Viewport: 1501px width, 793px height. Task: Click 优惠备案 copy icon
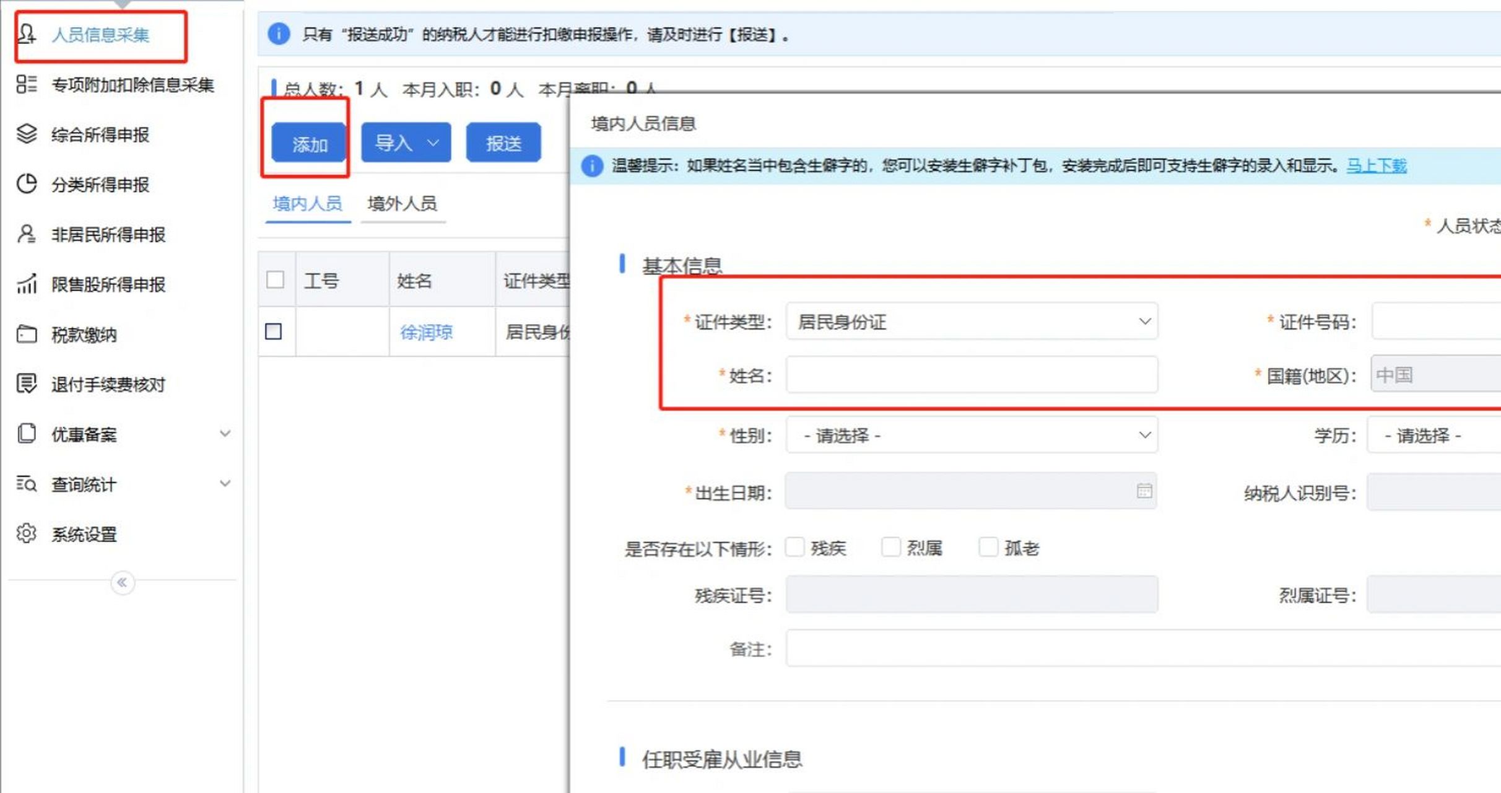tap(27, 434)
